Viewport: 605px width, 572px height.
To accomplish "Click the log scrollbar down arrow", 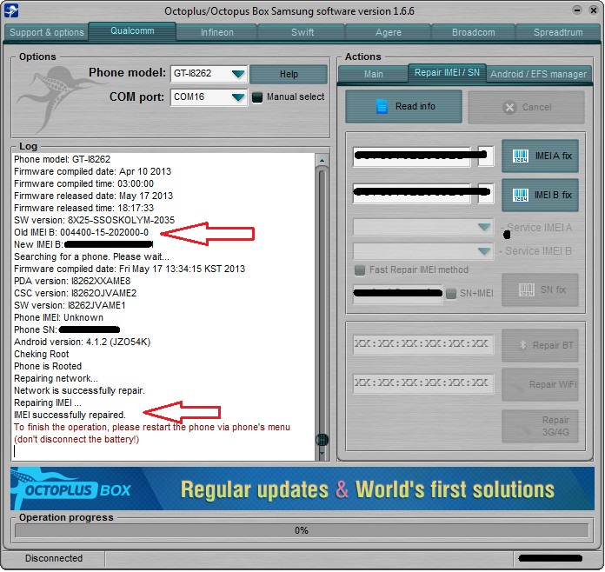I will pos(322,454).
